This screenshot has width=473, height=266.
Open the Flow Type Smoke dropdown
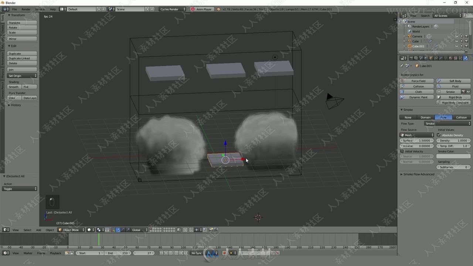(448, 123)
